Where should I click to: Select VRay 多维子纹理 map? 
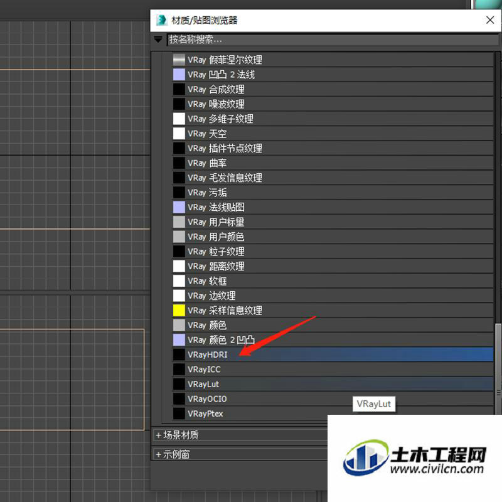coord(333,119)
